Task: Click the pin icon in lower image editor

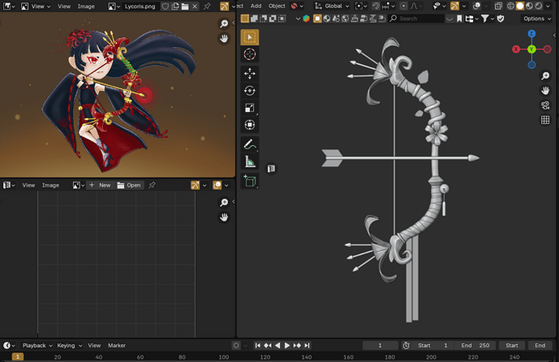Action: click(152, 185)
